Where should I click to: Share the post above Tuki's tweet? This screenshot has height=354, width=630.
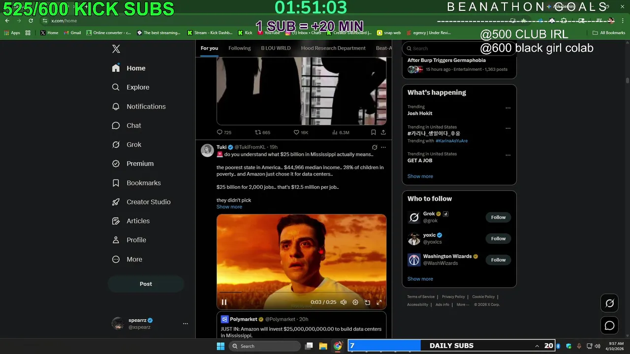tap(383, 132)
